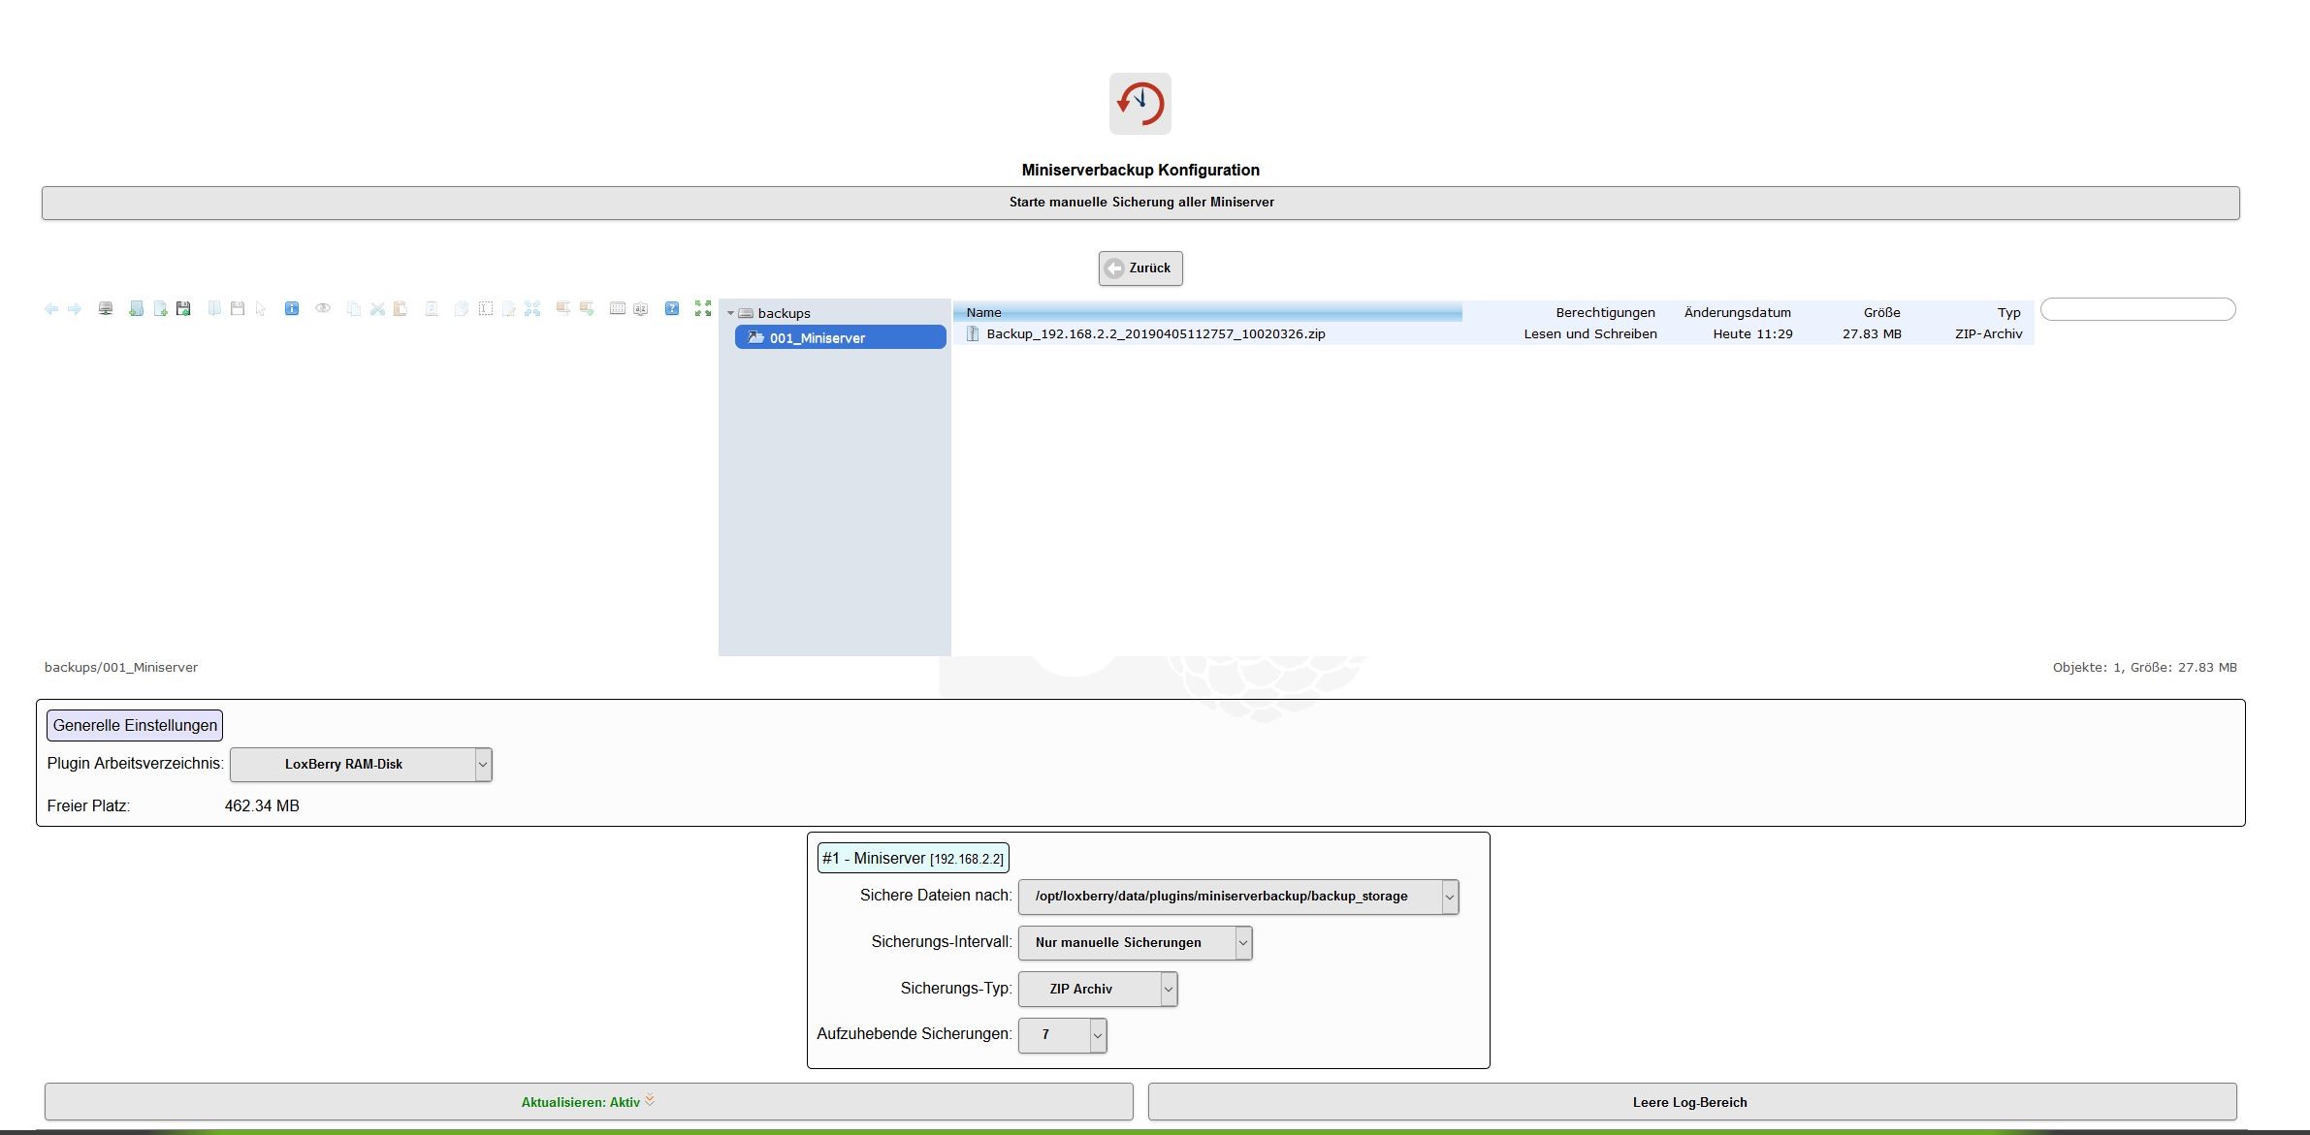Open the Sicherungs-Typ ZIP Archiv dropdown
This screenshot has height=1135, width=2310.
coord(1098,989)
